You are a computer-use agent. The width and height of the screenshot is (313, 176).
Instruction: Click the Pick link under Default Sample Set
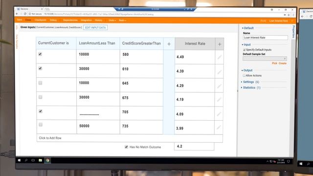tap(274, 63)
